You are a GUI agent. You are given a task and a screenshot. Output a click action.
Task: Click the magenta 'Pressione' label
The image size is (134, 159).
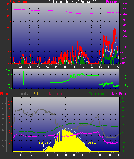113,2
